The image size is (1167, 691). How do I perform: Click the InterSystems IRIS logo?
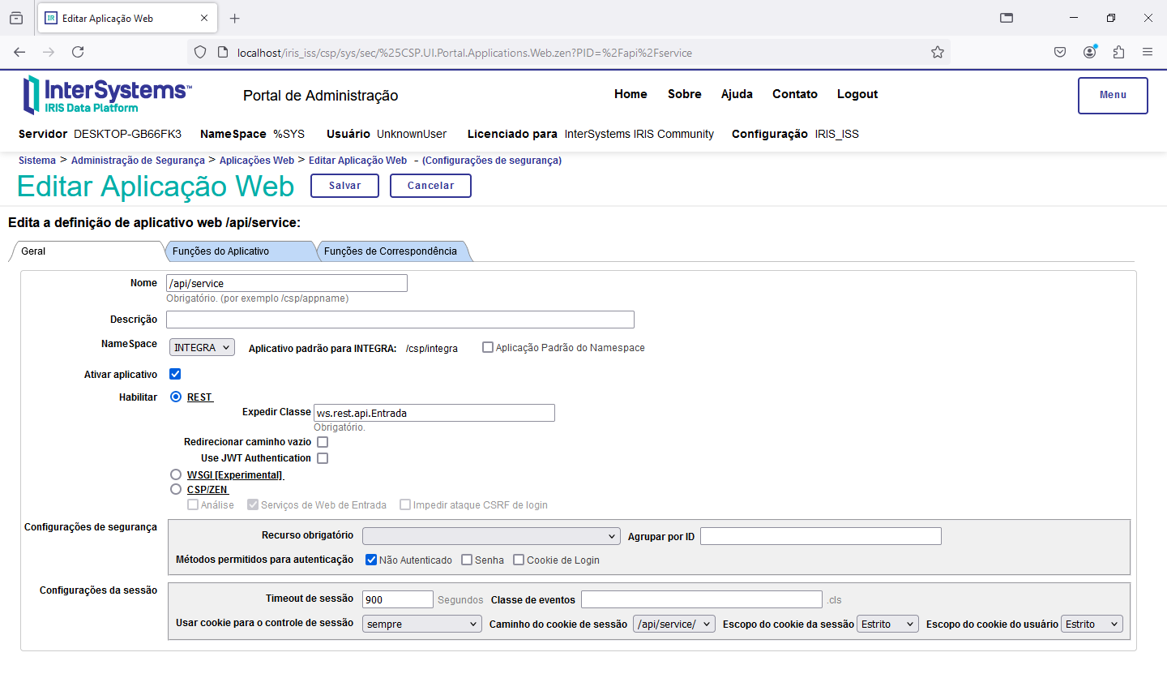pyautogui.click(x=107, y=95)
